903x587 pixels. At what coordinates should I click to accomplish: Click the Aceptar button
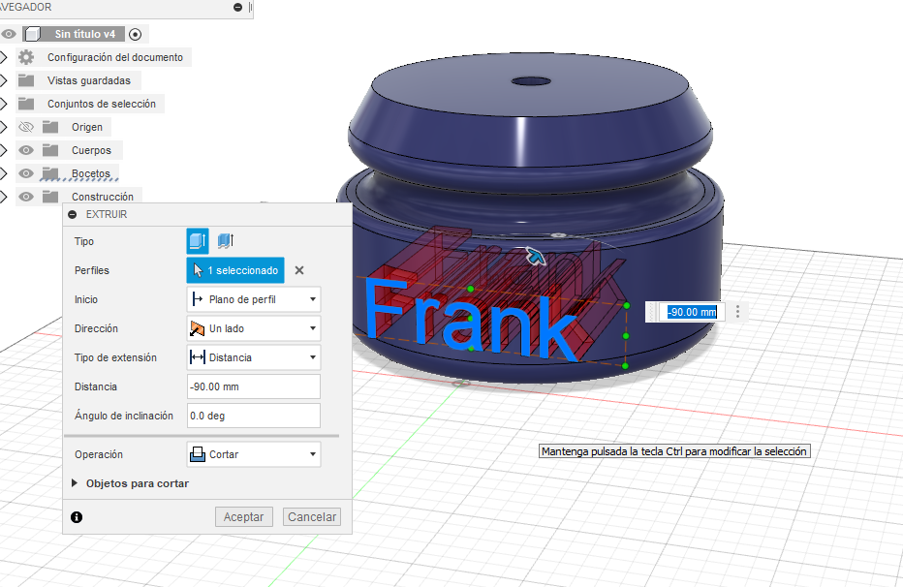point(243,517)
